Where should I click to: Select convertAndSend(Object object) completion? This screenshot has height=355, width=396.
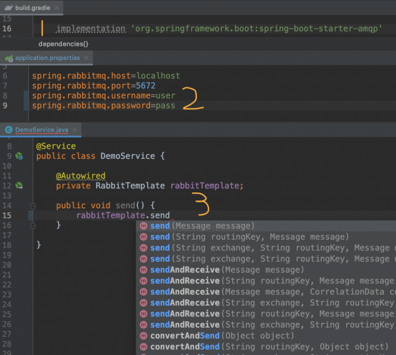pos(266,336)
